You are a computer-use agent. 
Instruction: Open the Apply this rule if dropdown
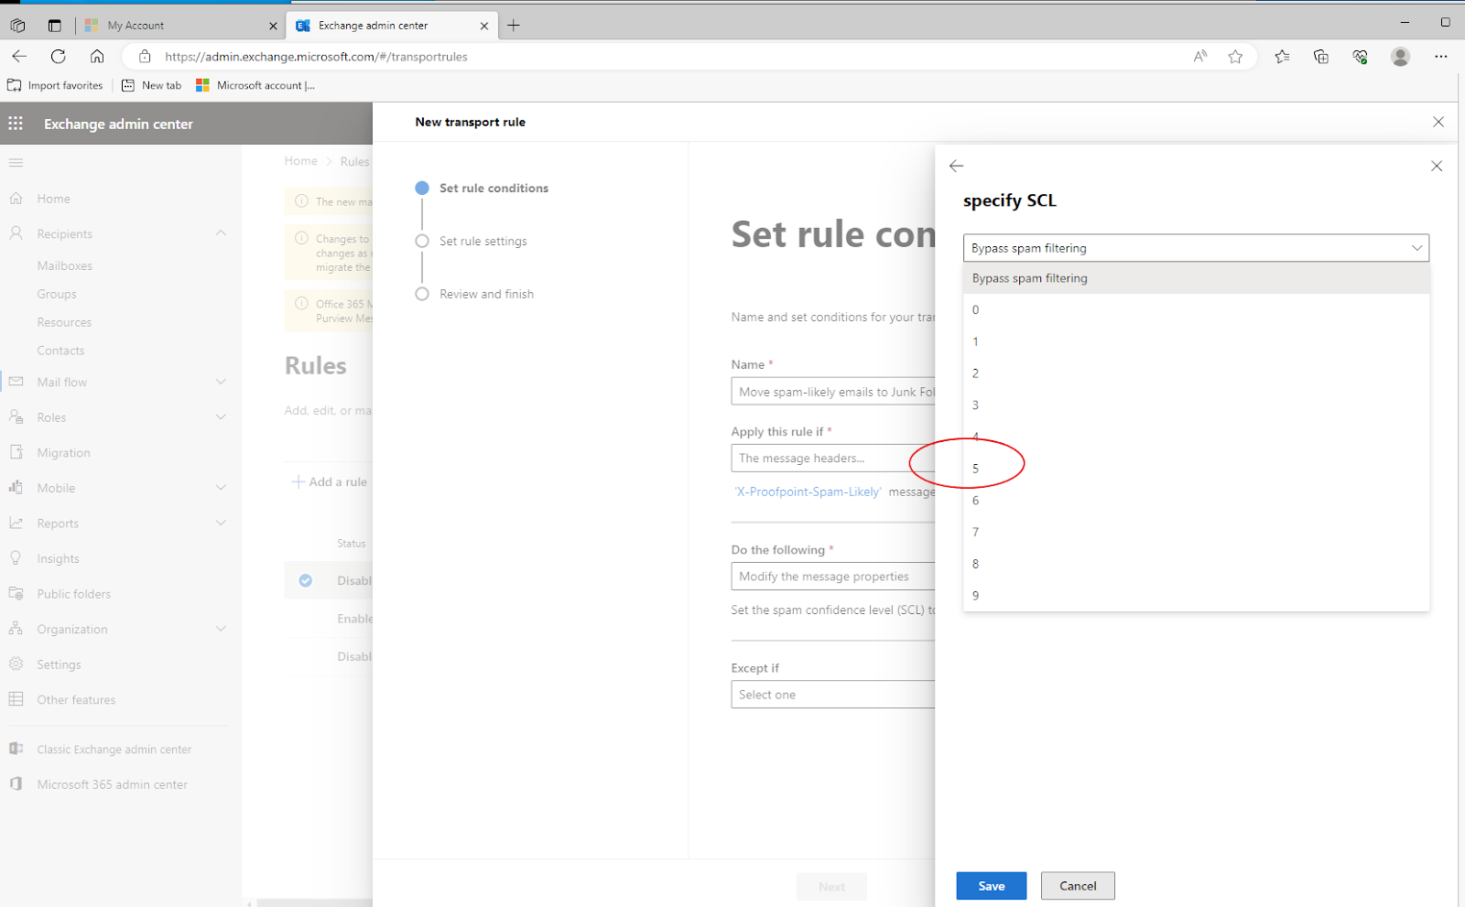point(832,458)
